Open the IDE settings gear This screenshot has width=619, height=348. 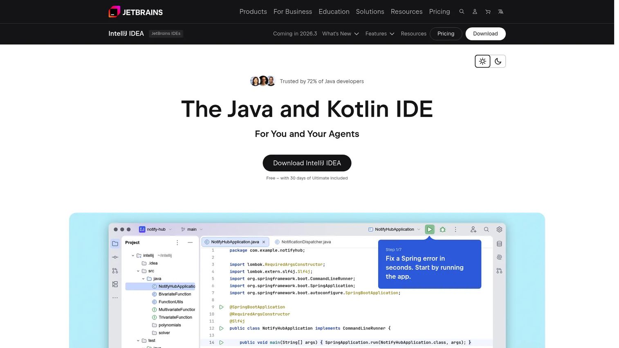pos(499,229)
